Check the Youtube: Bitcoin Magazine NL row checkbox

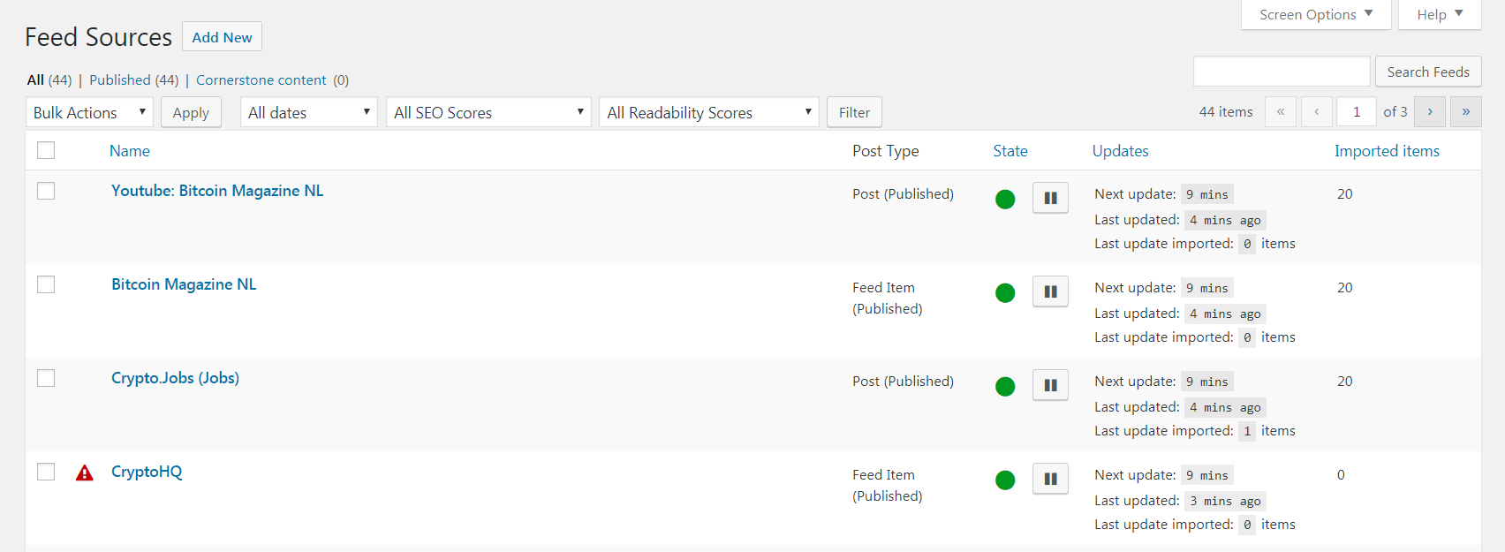pos(46,191)
